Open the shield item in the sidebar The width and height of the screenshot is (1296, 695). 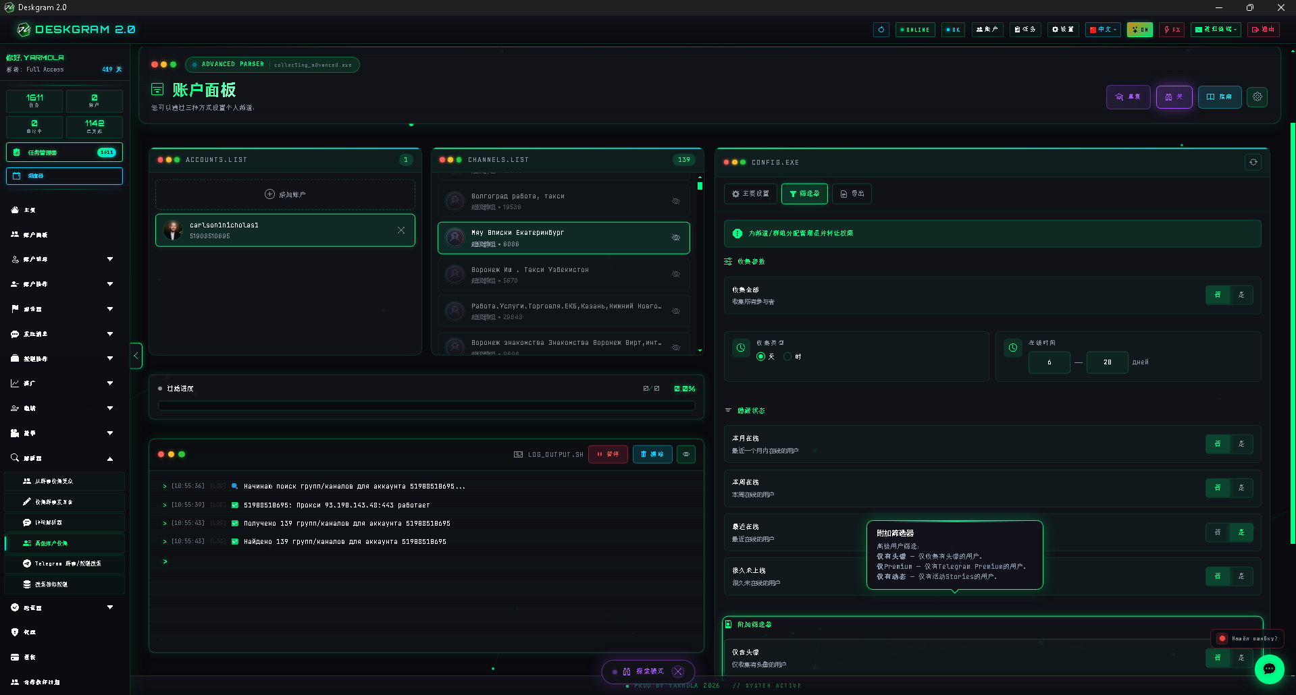click(x=64, y=632)
